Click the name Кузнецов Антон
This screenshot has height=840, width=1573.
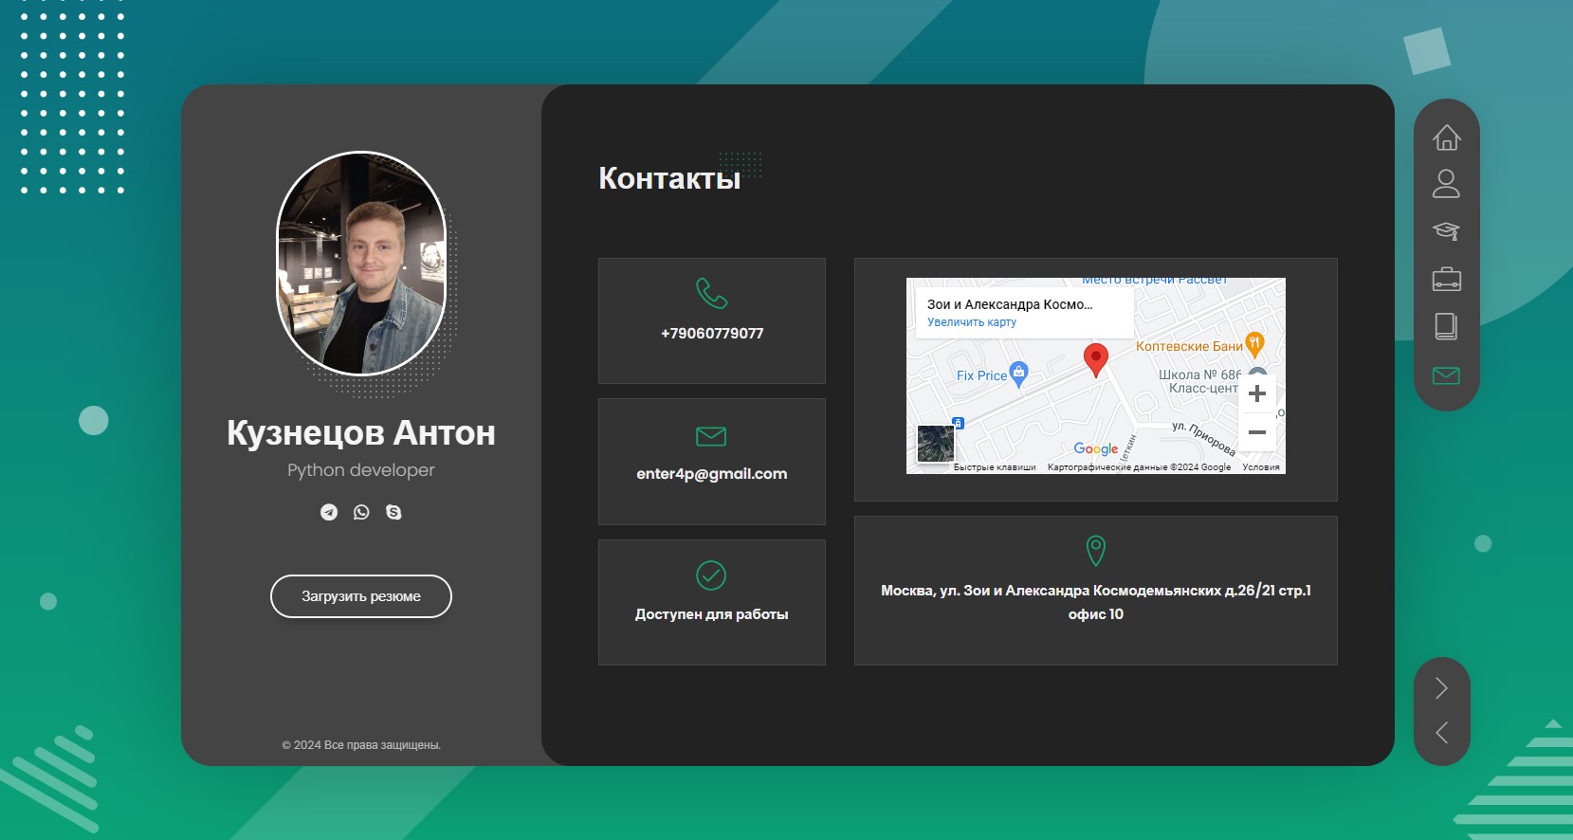pos(361,433)
